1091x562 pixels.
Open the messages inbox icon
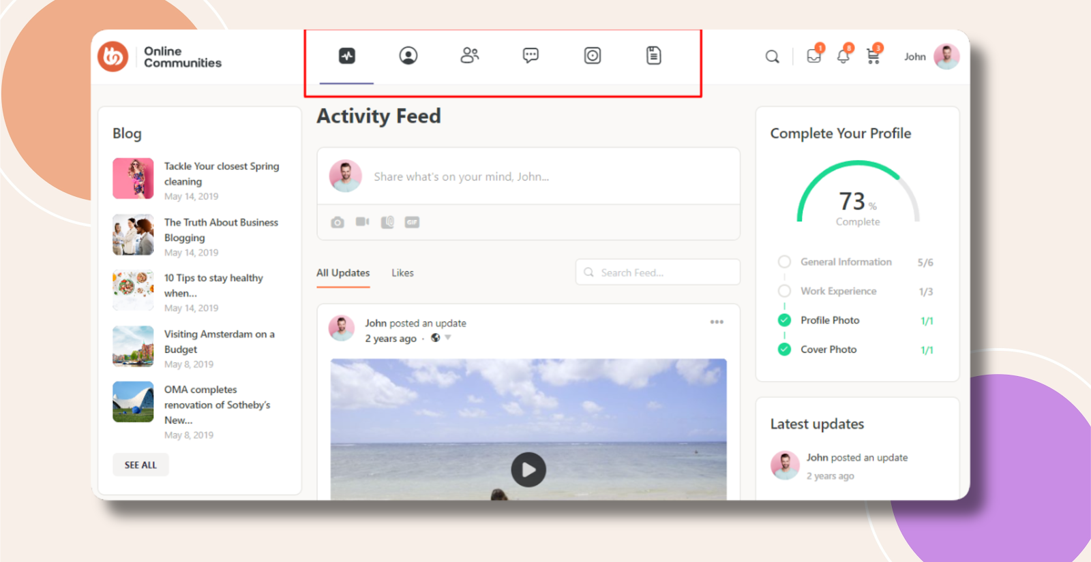(814, 56)
